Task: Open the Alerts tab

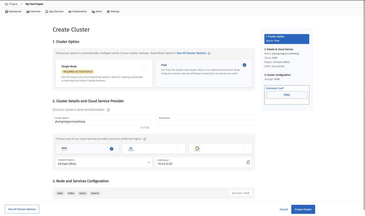Action: [x=97, y=12]
